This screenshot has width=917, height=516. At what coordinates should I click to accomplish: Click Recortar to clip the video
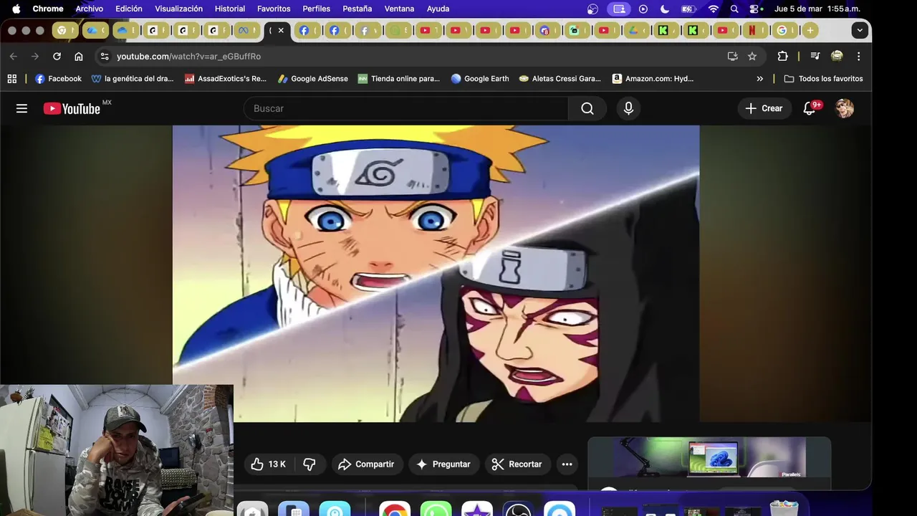click(x=517, y=464)
